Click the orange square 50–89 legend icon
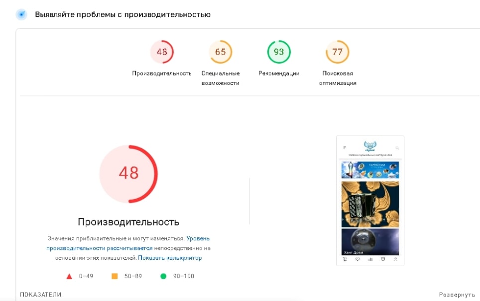Image resolution: width=480 pixels, height=301 pixels. pos(115,276)
